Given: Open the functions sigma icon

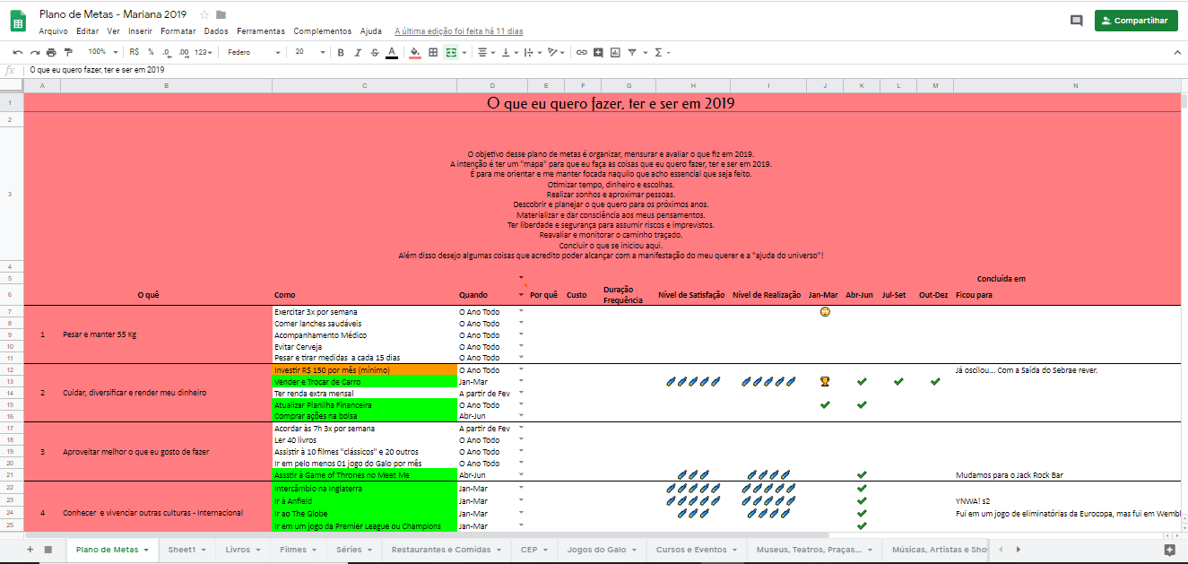Looking at the screenshot, I should click(x=659, y=52).
